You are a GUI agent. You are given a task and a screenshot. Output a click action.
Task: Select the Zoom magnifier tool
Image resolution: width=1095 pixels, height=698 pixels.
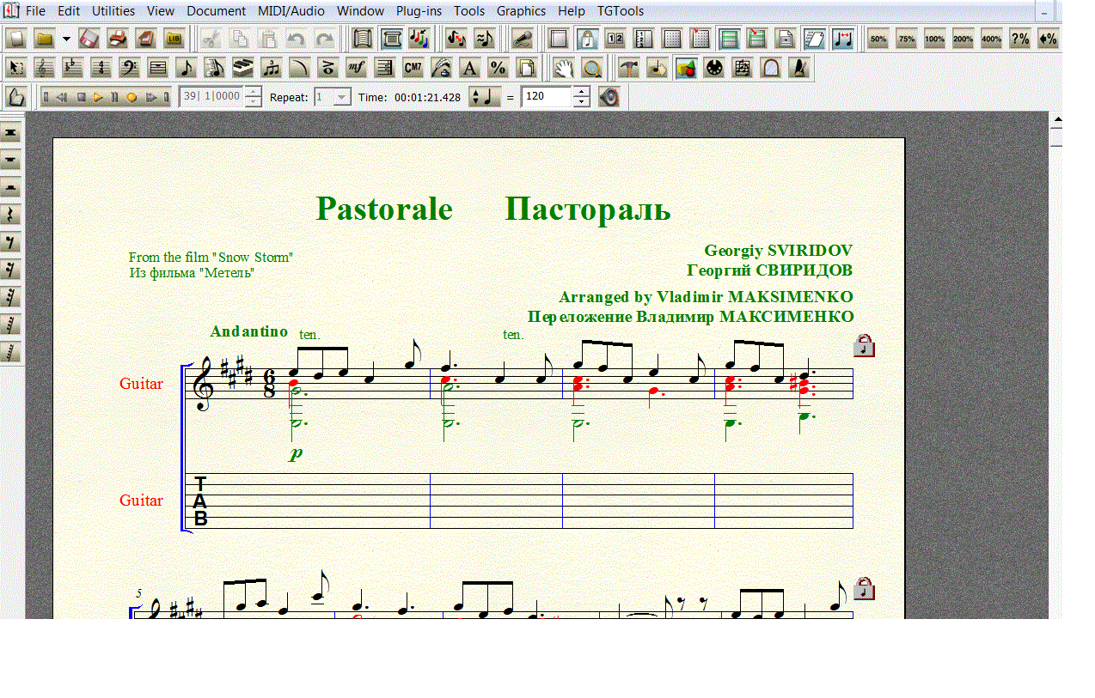coord(591,68)
